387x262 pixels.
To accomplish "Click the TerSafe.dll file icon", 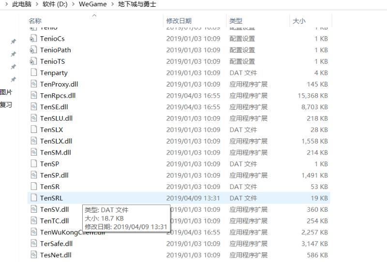I will click(x=33, y=244).
